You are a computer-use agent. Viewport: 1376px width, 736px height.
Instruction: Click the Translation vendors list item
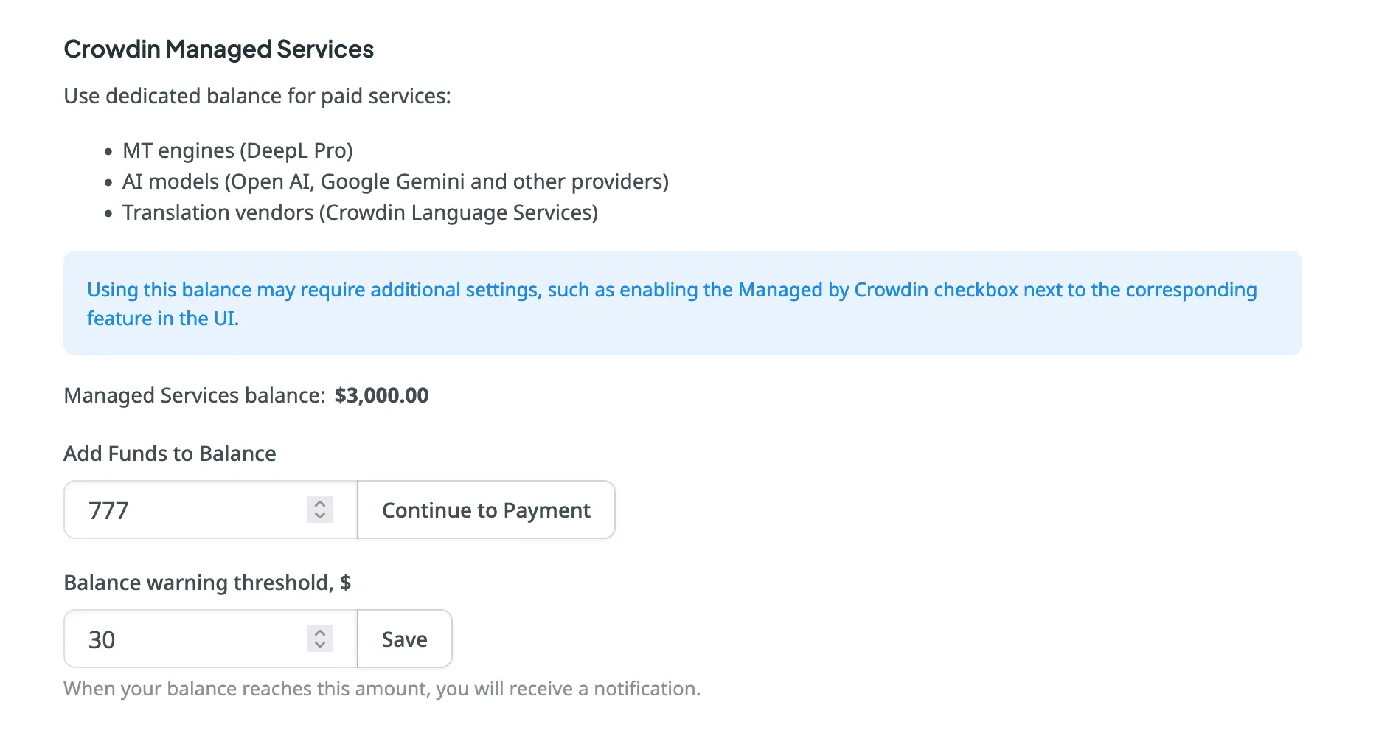click(x=360, y=213)
